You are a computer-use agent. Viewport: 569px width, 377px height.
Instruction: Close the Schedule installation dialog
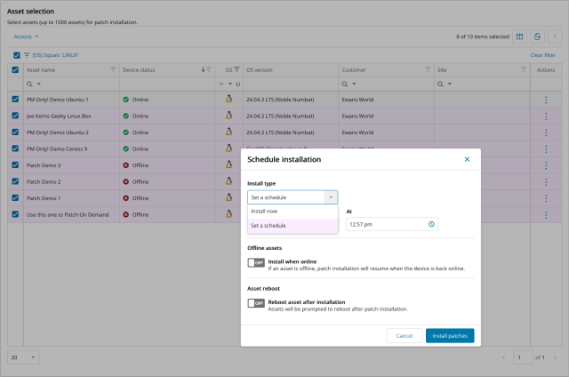click(x=467, y=159)
